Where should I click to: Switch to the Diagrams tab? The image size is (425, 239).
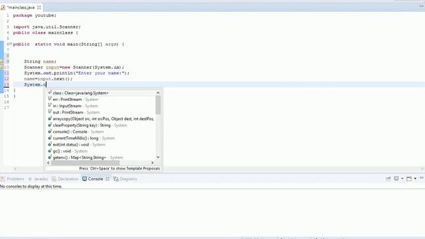click(125, 179)
